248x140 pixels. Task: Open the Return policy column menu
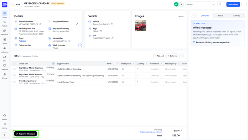click(179, 63)
